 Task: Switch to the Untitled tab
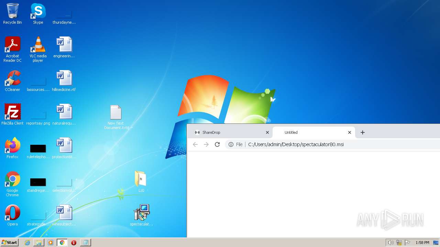[x=313, y=132]
